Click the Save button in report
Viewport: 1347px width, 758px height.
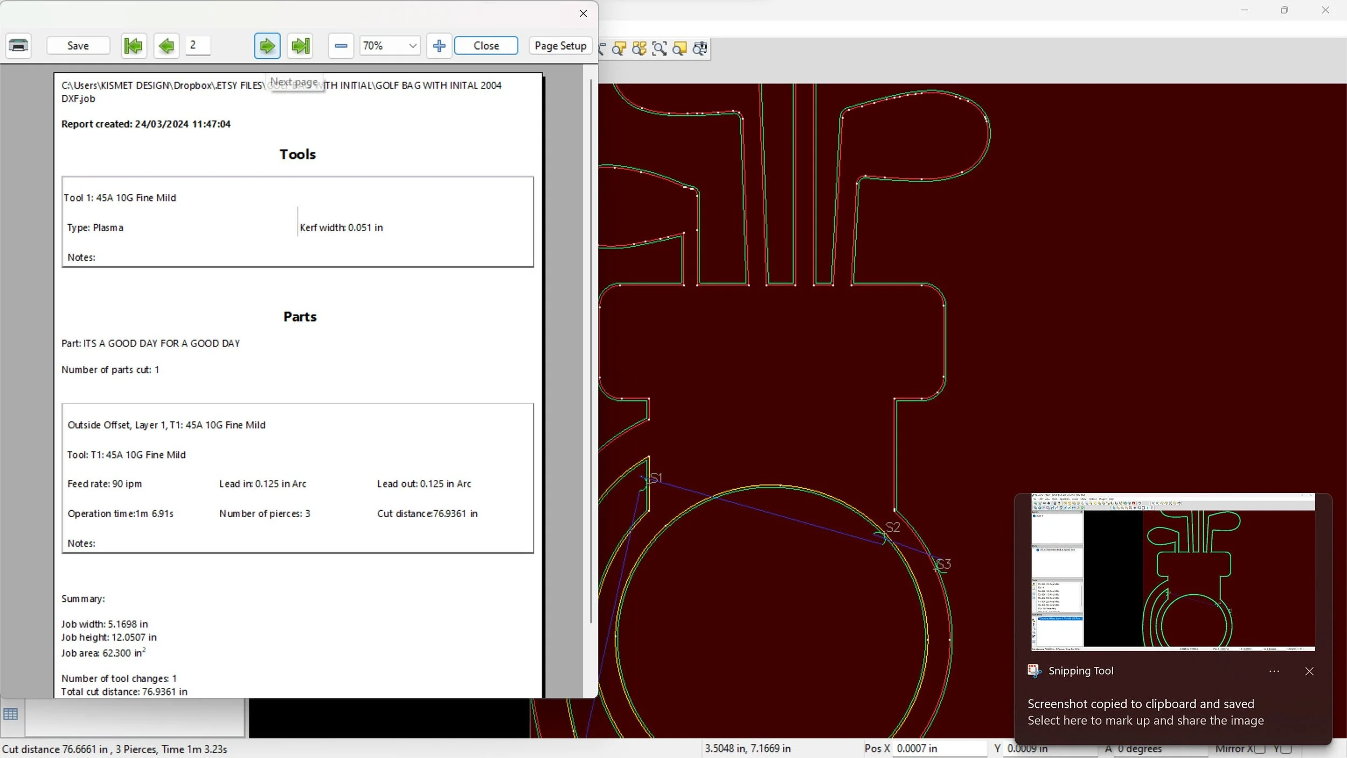coord(78,46)
